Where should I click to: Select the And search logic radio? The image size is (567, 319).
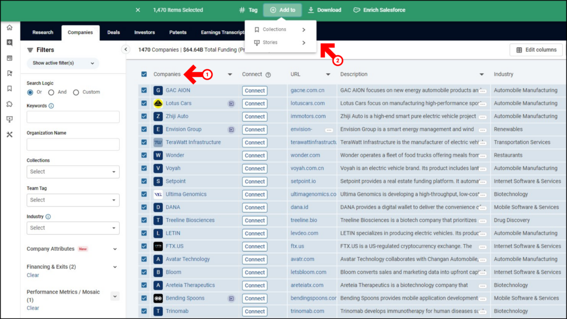[51, 92]
